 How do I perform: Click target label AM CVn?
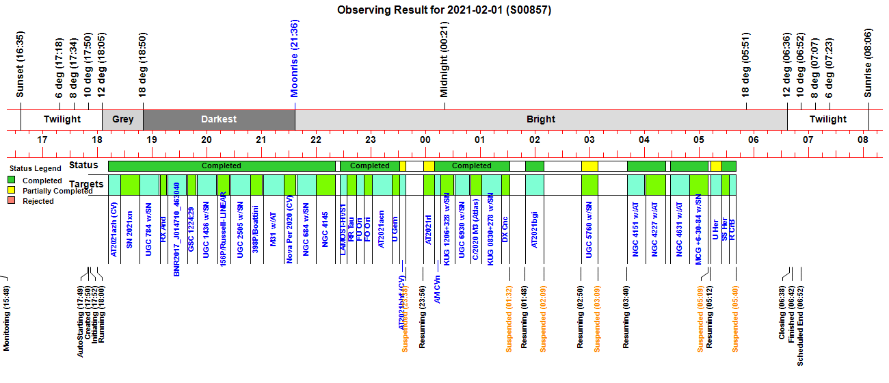tap(438, 288)
